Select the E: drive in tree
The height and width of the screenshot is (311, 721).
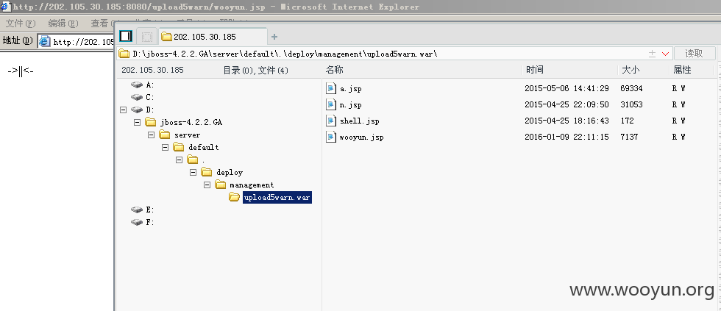[x=150, y=210]
